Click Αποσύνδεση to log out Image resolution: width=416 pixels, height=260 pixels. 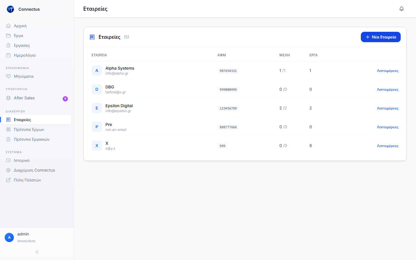pos(26,241)
